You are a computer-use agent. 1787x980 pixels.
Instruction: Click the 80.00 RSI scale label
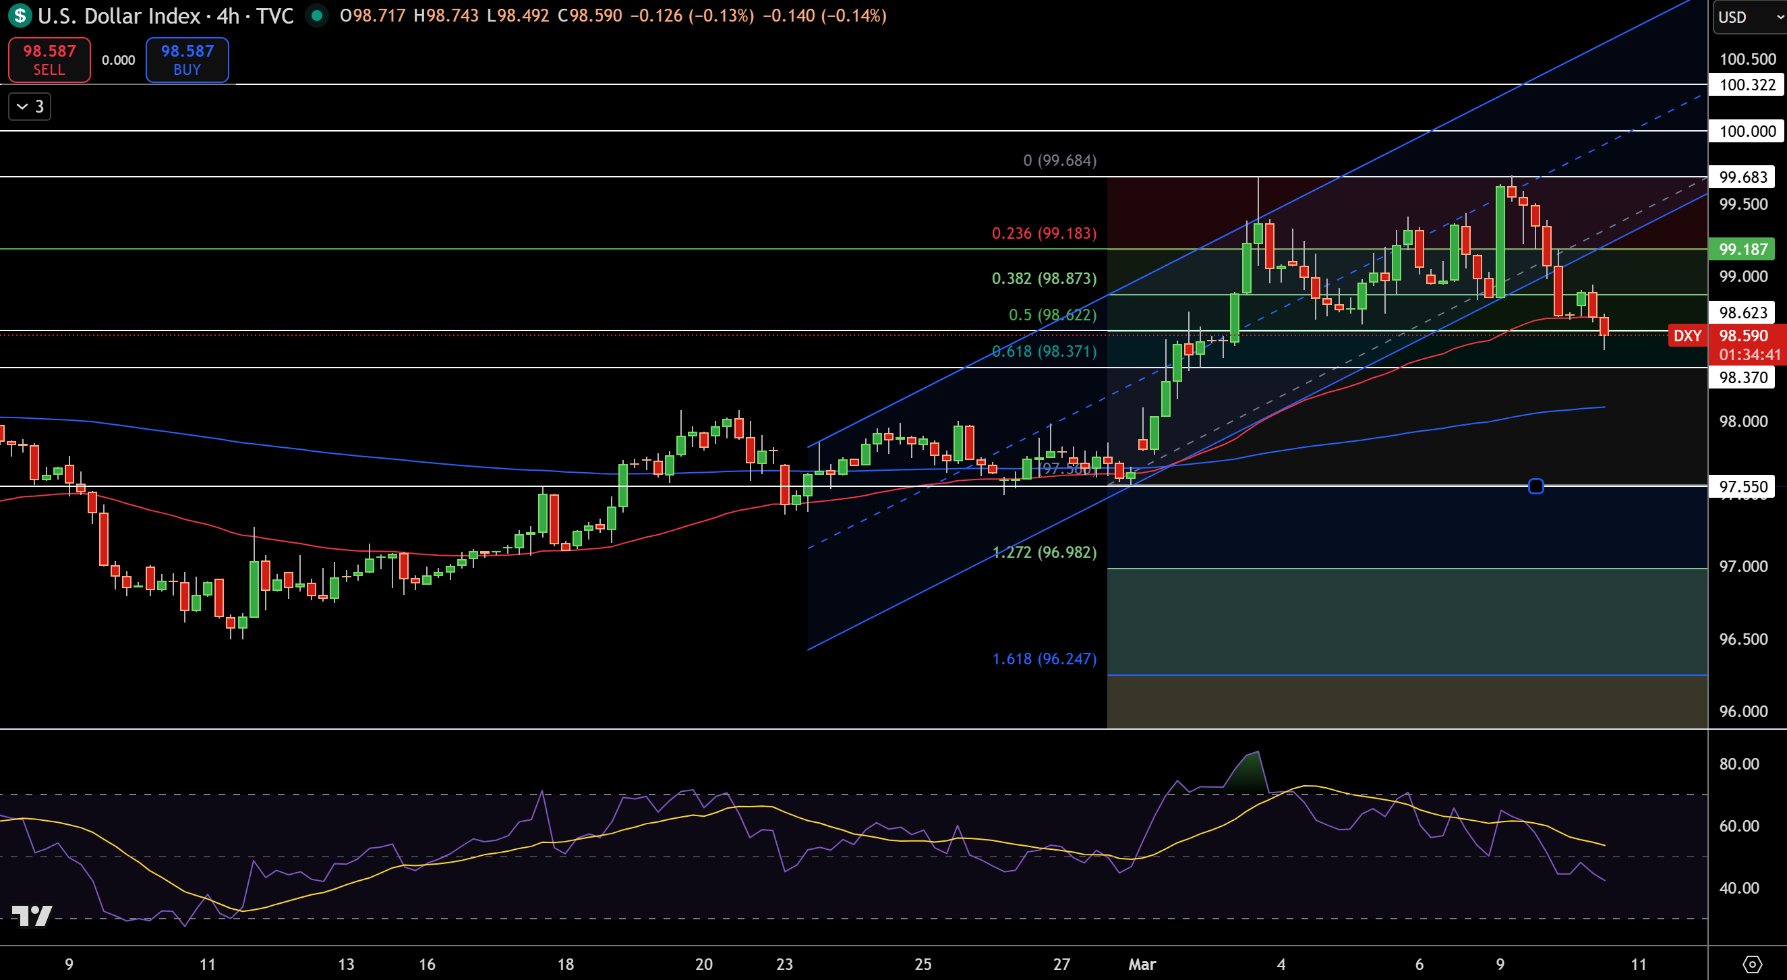pyautogui.click(x=1739, y=764)
